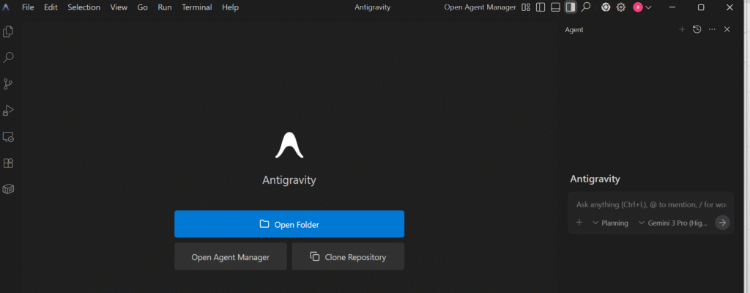Start a new agent conversation with the plus icon
The image size is (750, 293).
(x=682, y=29)
